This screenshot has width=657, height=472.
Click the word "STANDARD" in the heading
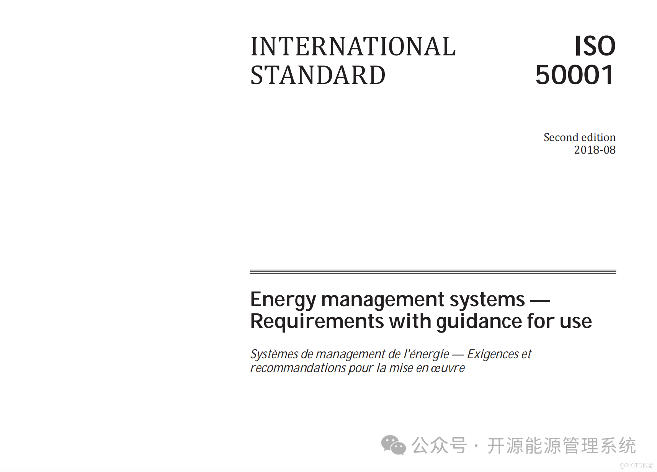[x=318, y=75]
